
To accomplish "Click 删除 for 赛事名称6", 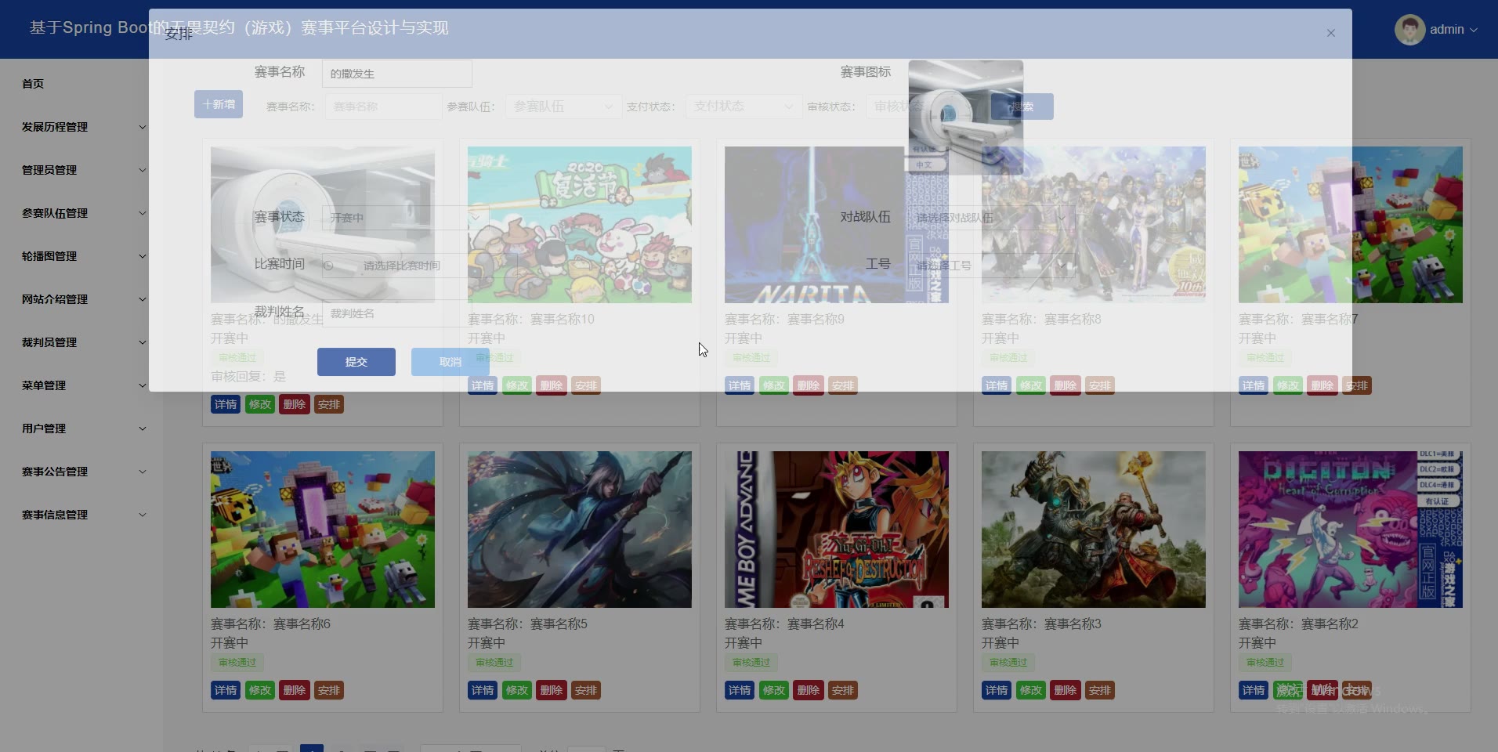I will 295,690.
